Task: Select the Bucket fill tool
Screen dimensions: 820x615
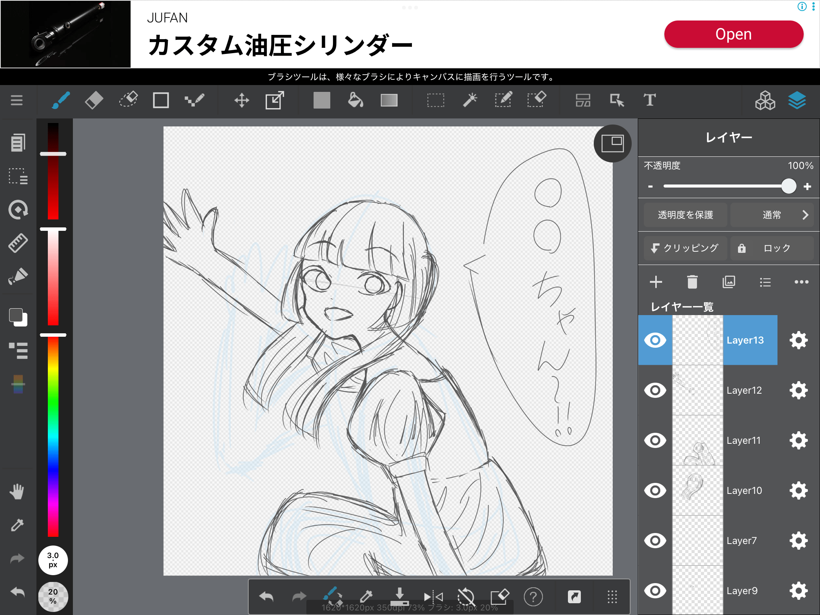Action: pos(355,101)
